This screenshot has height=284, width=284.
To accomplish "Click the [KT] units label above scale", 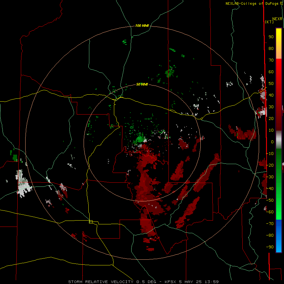I will (x=269, y=22).
